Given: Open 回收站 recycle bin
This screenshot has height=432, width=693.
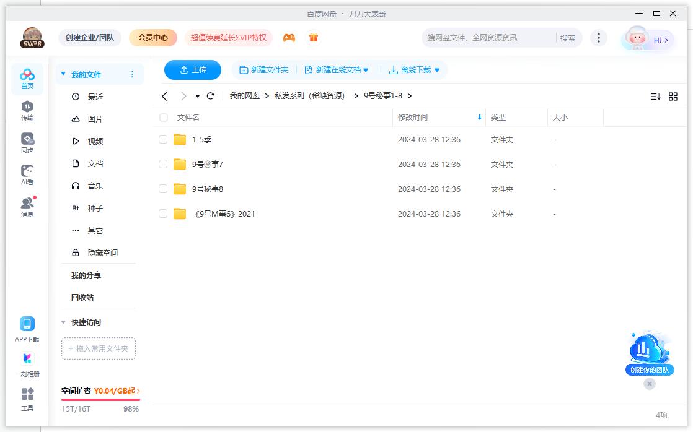Looking at the screenshot, I should tap(82, 298).
